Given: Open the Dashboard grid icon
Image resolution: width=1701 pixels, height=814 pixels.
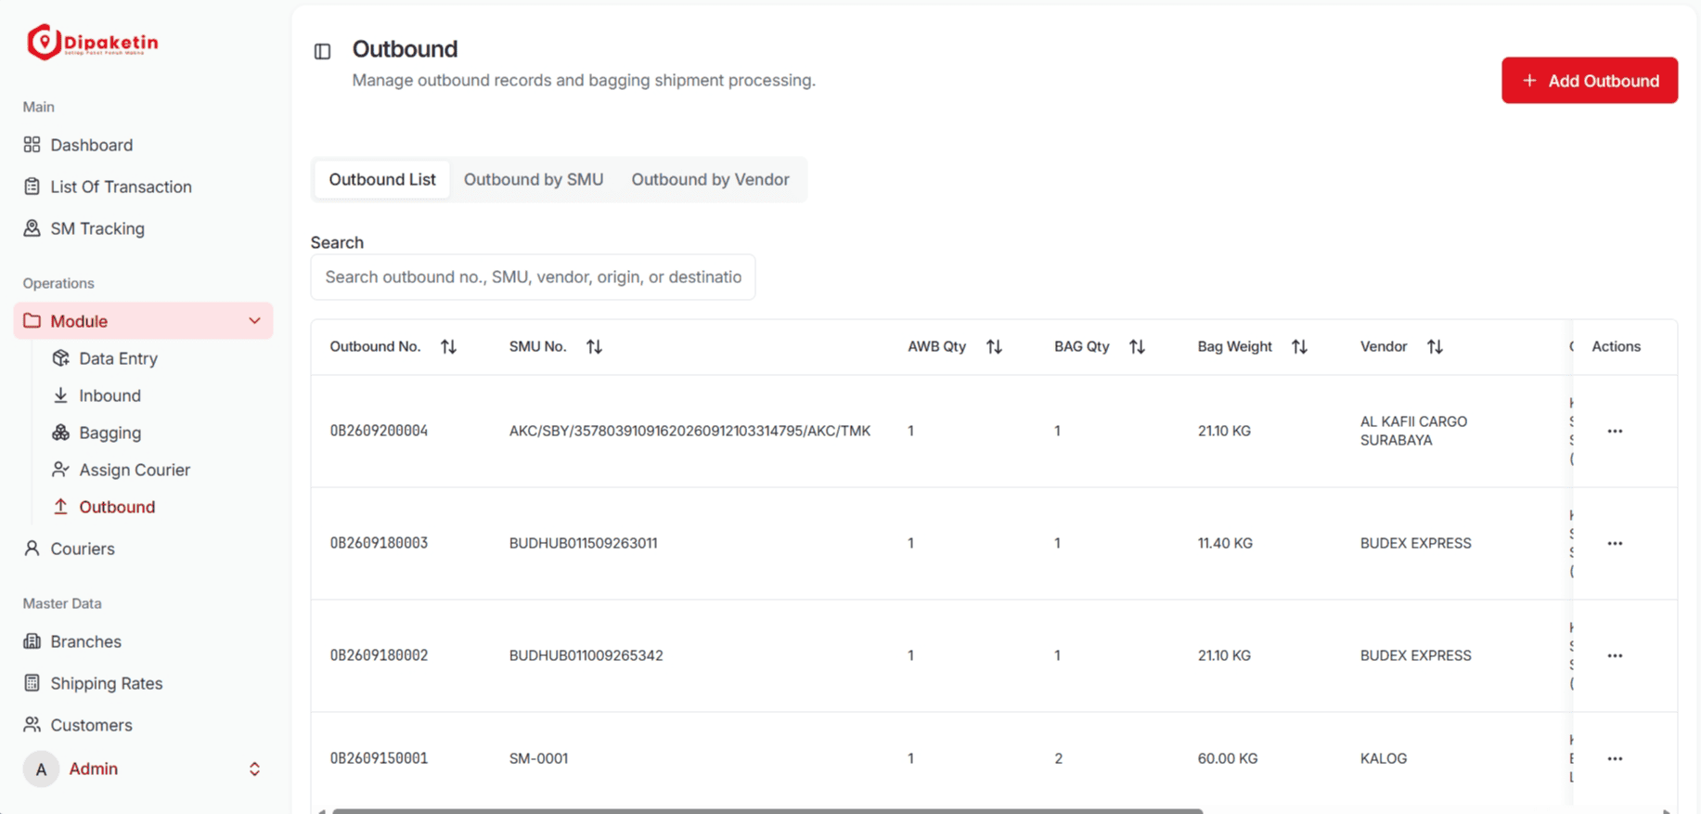Looking at the screenshot, I should (x=32, y=145).
